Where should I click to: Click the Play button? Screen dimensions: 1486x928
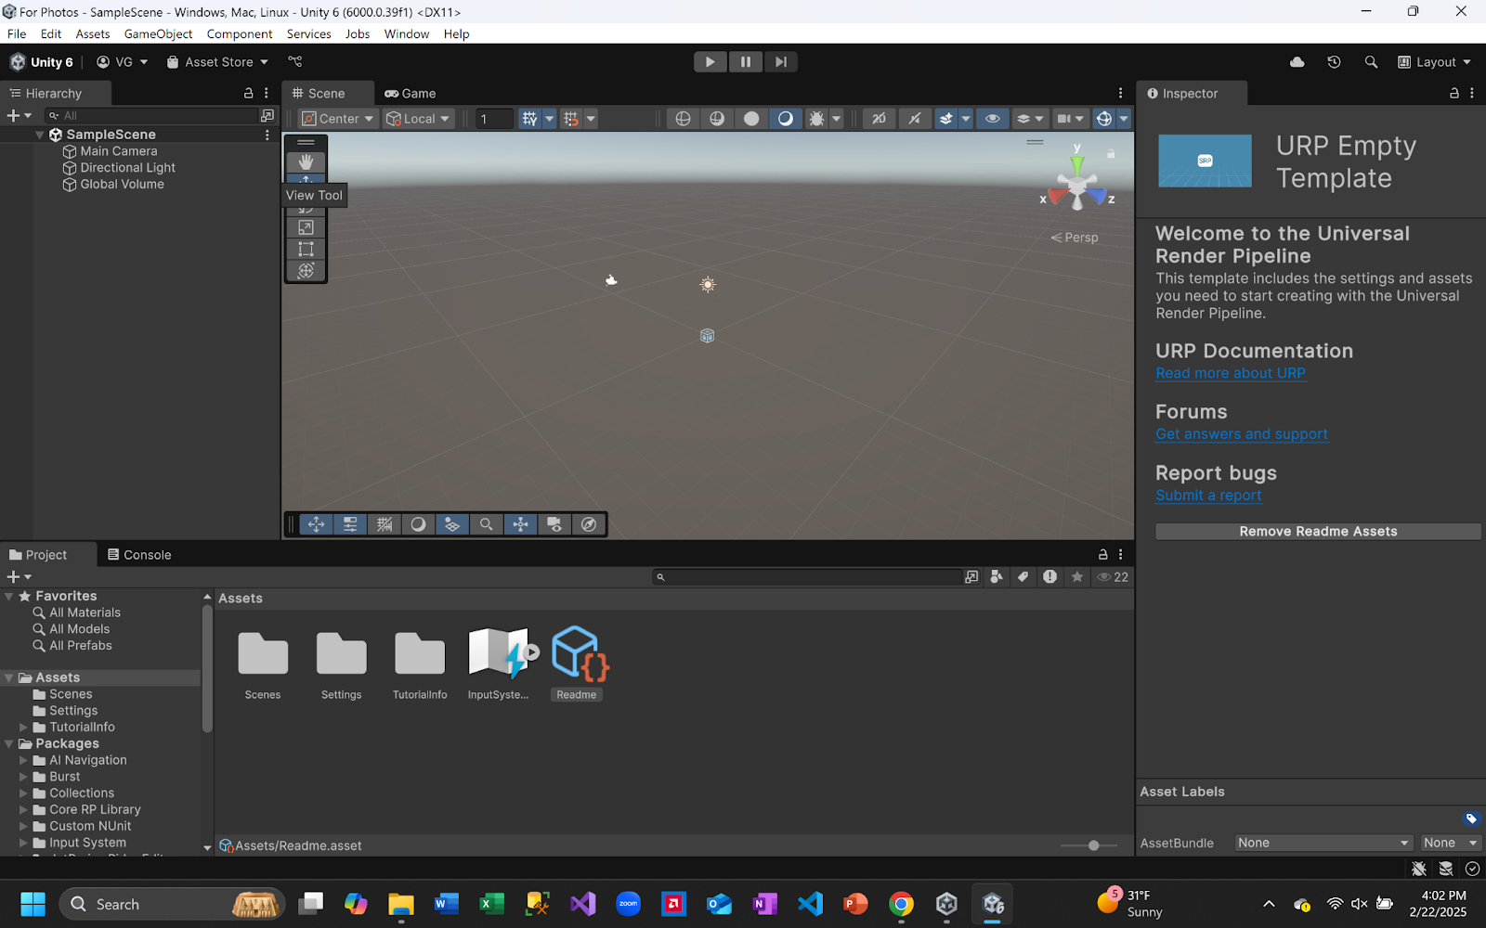(x=710, y=61)
